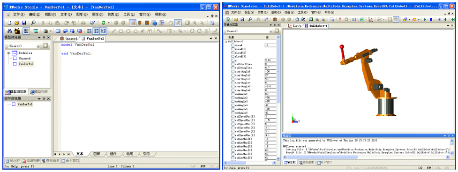The height and width of the screenshot is (172, 458).
Task: Click the green refresh icon in Studio
Action: point(104,22)
